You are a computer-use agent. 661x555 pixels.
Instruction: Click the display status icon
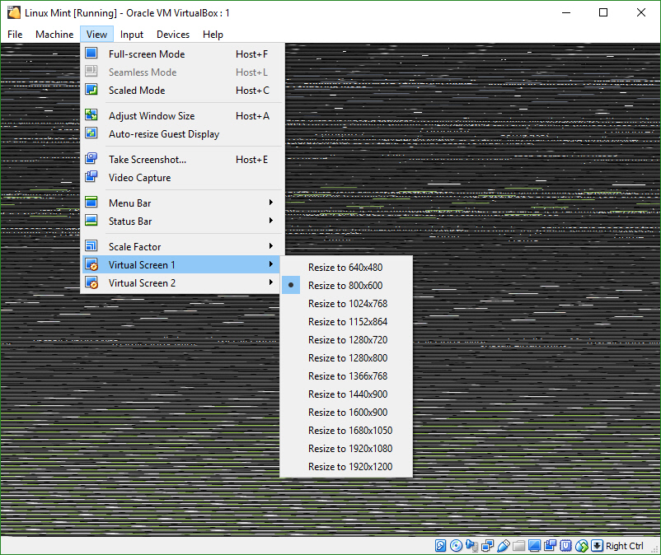pos(535,545)
